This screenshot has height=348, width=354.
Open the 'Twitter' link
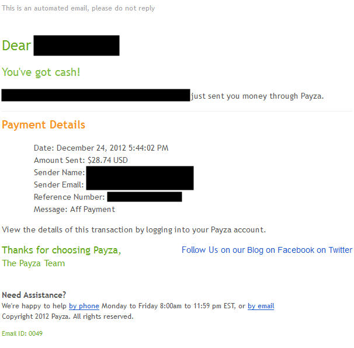[x=340, y=250]
